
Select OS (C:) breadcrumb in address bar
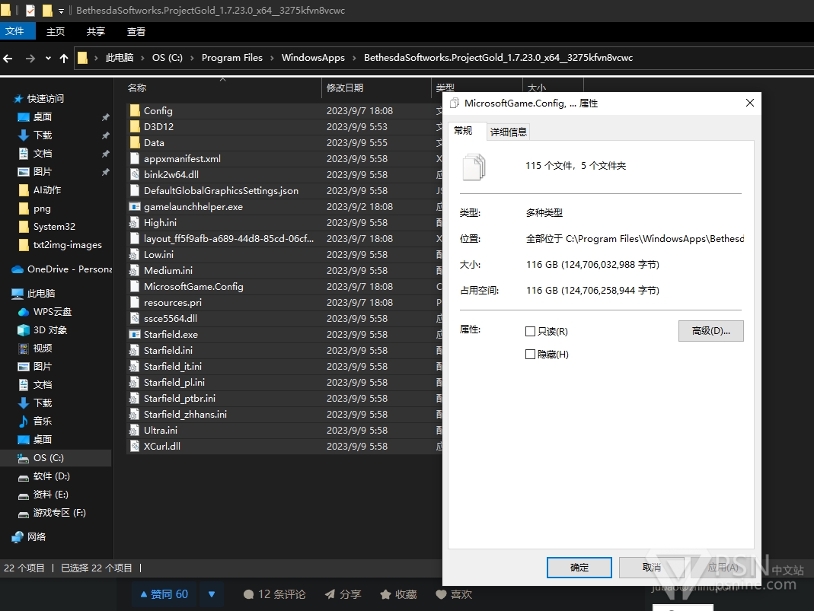click(168, 58)
